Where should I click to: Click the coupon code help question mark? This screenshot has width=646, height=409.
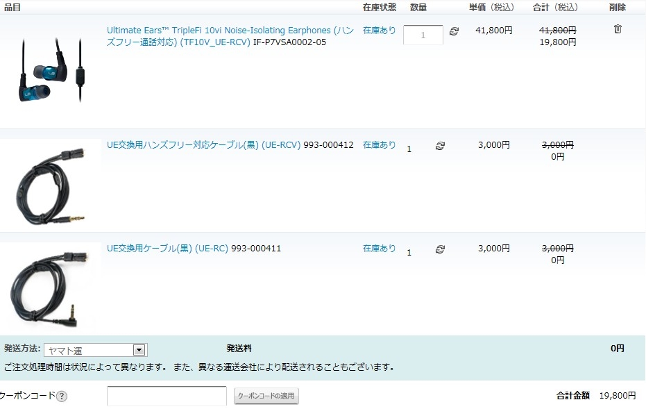(61, 397)
